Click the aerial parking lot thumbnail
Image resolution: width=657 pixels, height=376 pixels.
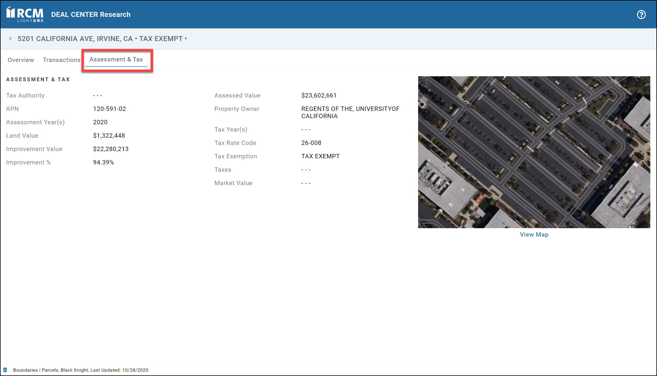click(534, 152)
